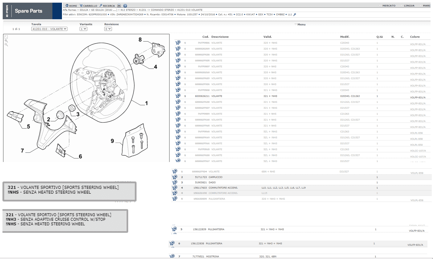Click modification code D20343, C21263 in active row
Screen dimensions: 433x259
coord(350,96)
